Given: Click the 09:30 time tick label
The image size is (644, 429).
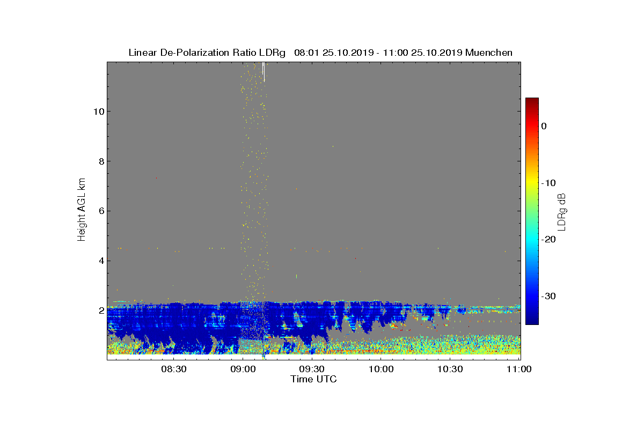Looking at the screenshot, I should pos(312,369).
